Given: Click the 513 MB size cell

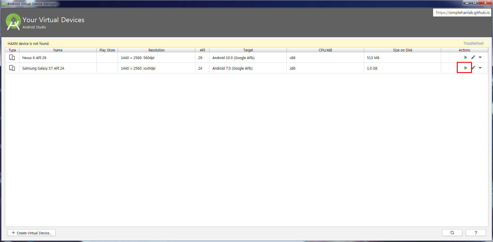Looking at the screenshot, I should (403, 58).
